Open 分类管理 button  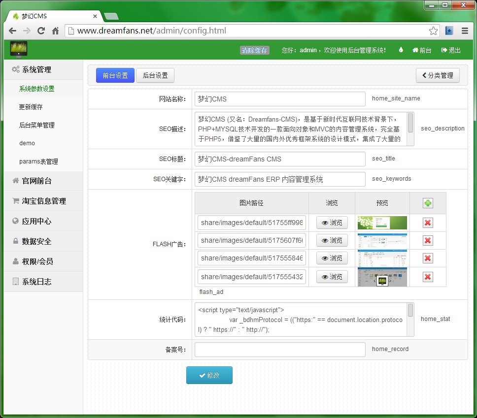438,75
